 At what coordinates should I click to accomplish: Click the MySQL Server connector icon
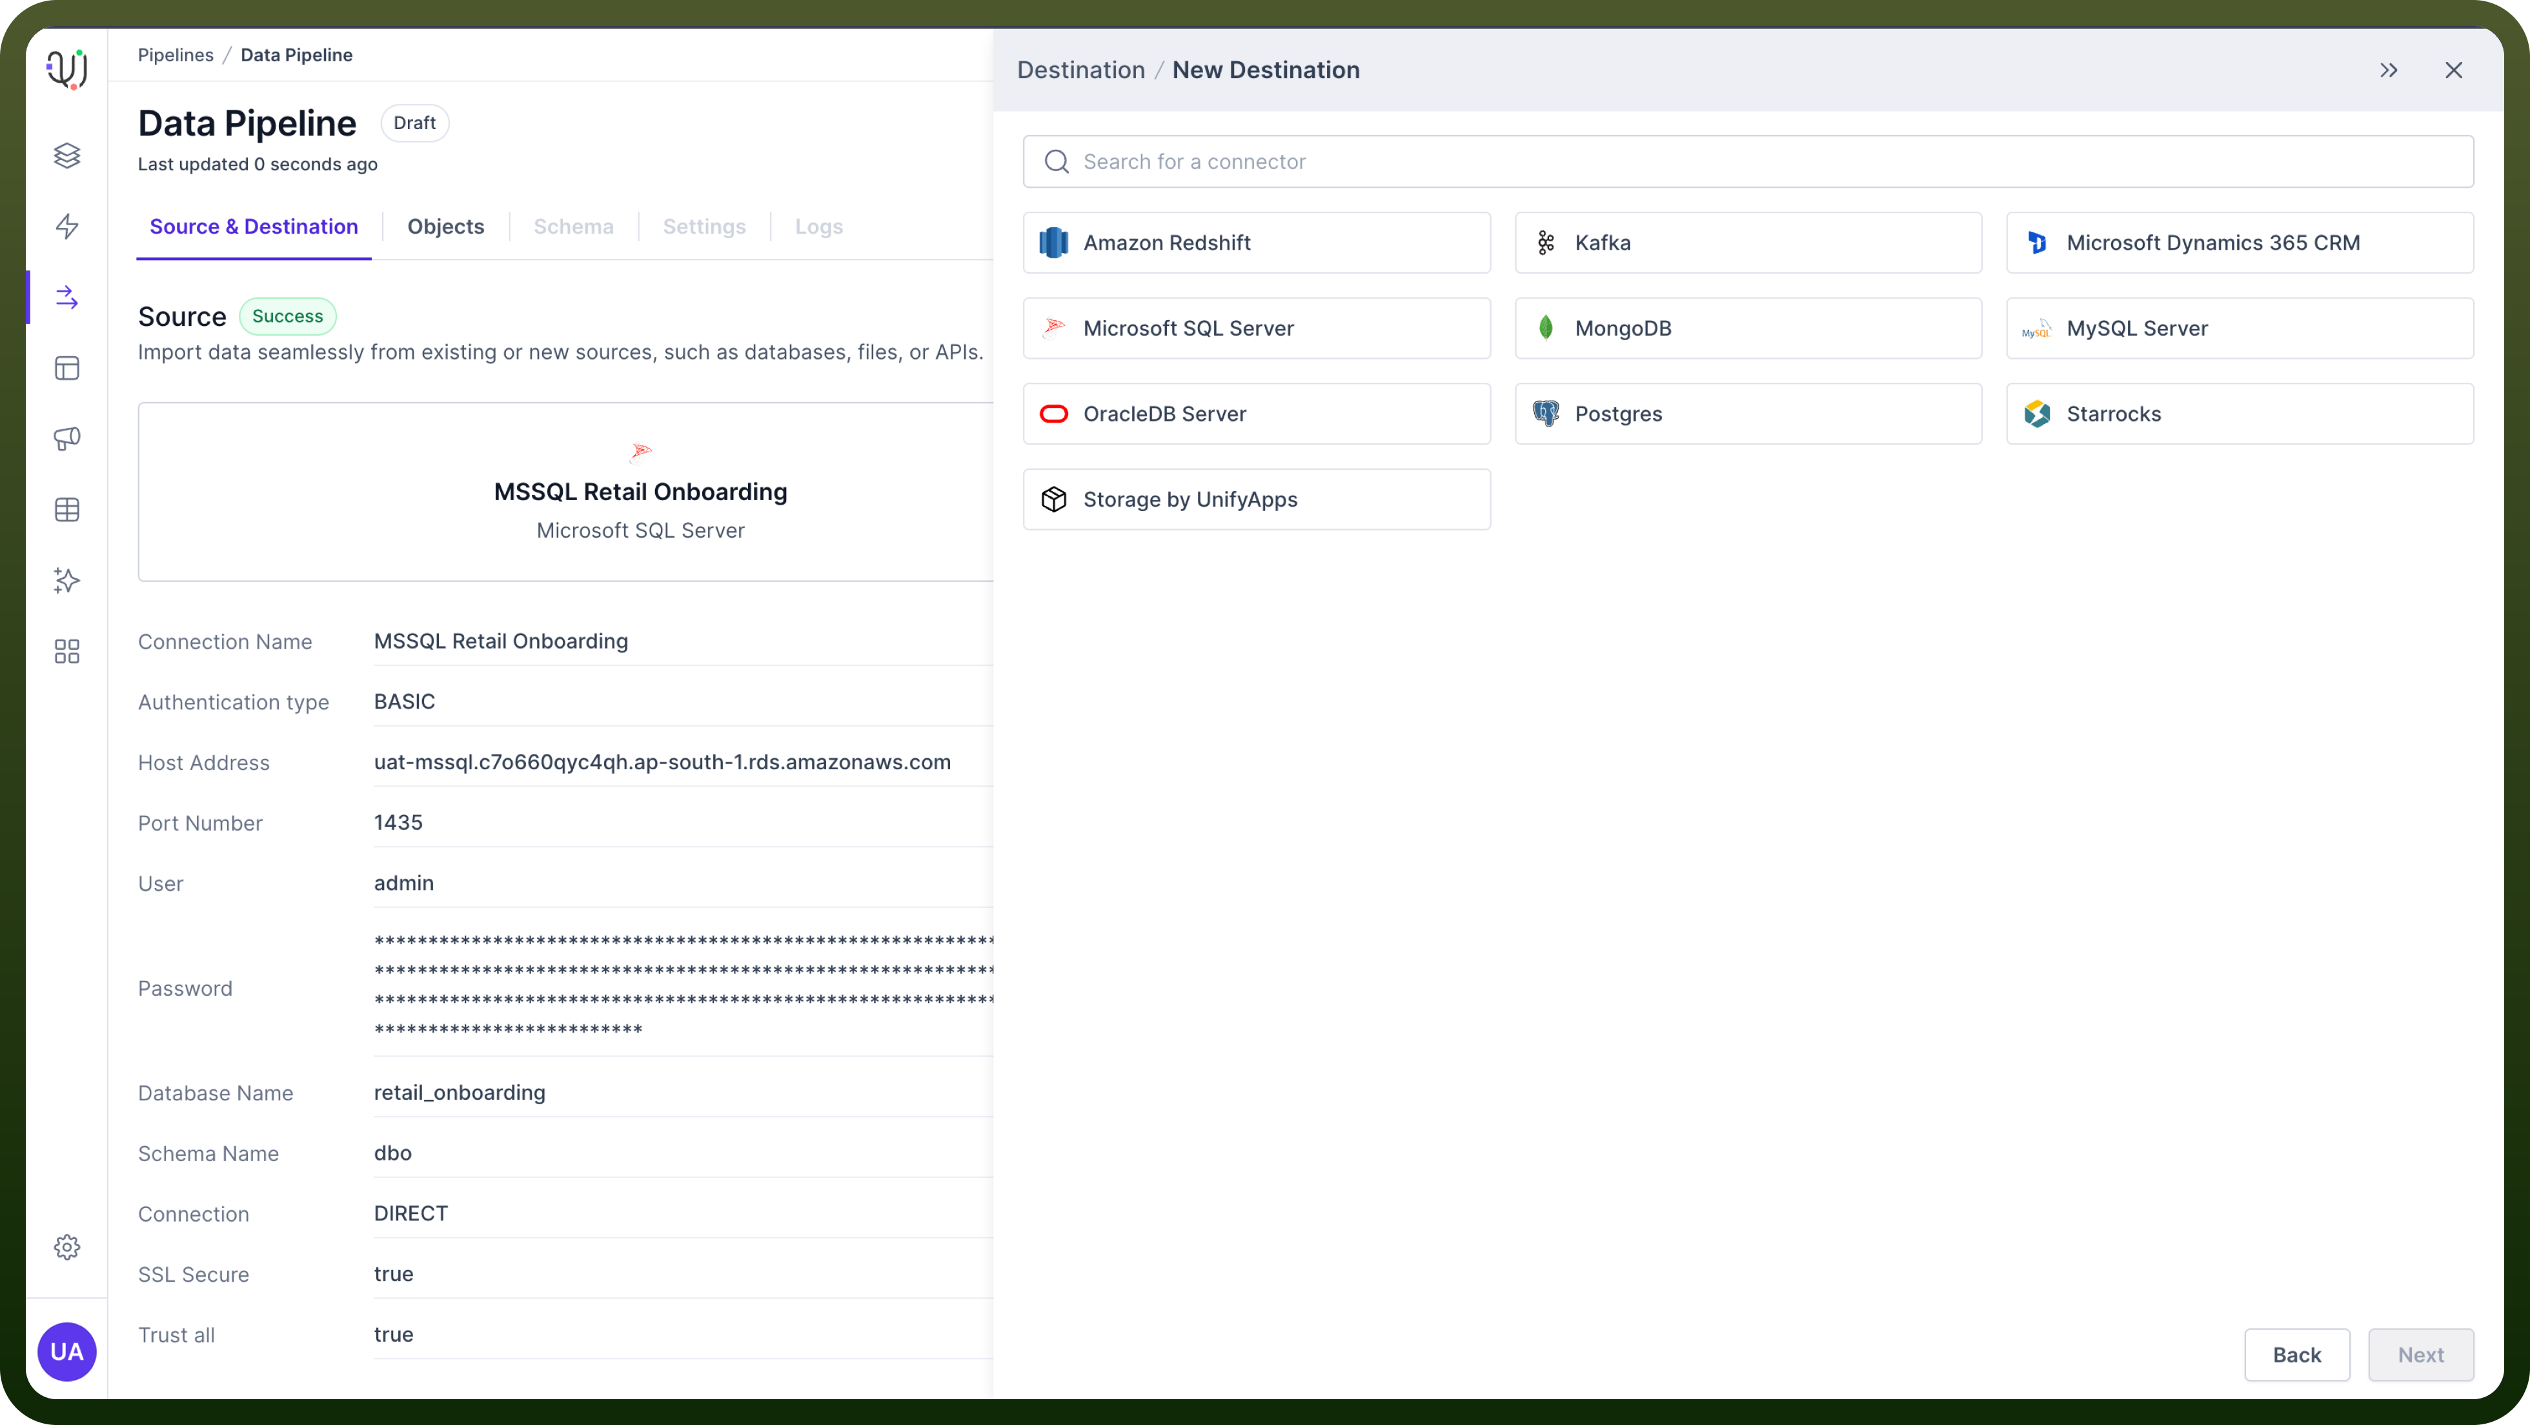(2037, 329)
